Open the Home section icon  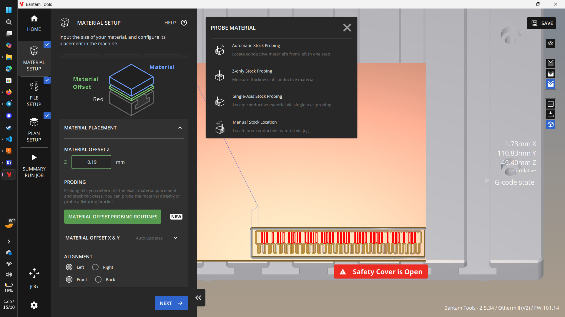coord(34,18)
